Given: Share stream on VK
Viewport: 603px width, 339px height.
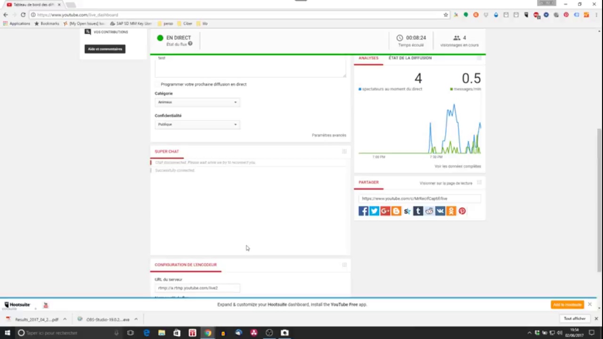Looking at the screenshot, I should [440, 211].
